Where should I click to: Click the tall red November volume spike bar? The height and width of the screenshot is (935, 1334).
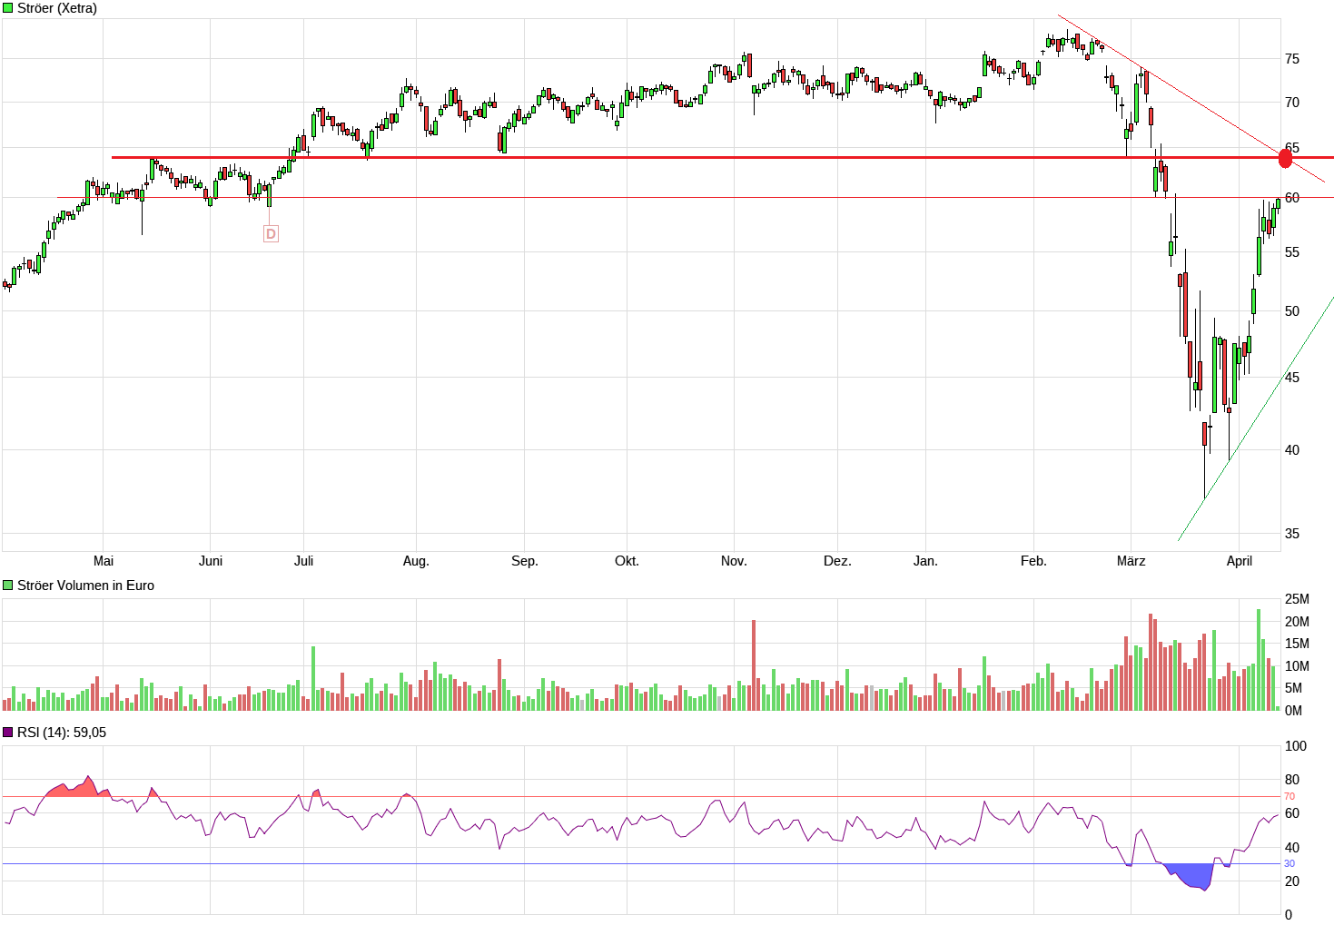coord(754,665)
